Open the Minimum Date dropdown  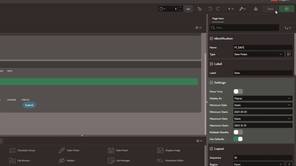pyautogui.click(x=263, y=105)
